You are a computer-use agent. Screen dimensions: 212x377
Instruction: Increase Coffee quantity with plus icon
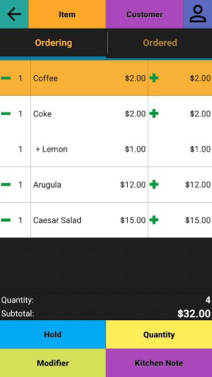click(154, 78)
